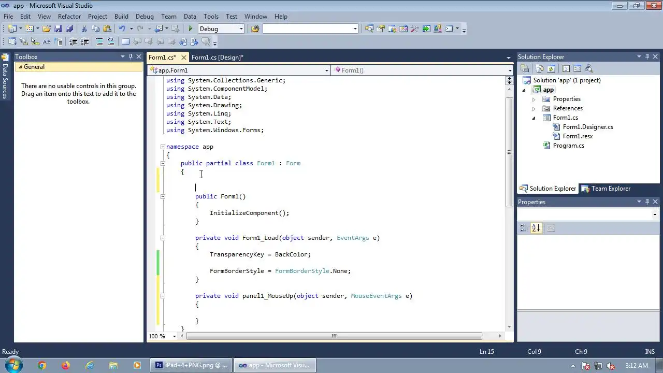The height and width of the screenshot is (373, 663).
Task: Open Google Chrome from the taskbar
Action: click(x=42, y=365)
